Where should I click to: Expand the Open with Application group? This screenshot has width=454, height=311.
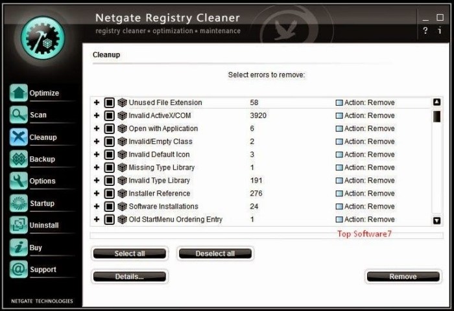click(97, 128)
